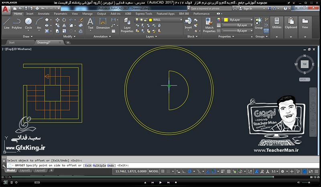This screenshot has height=187, width=321.
Task: Click the Sign In button
Action: click(246, 8)
